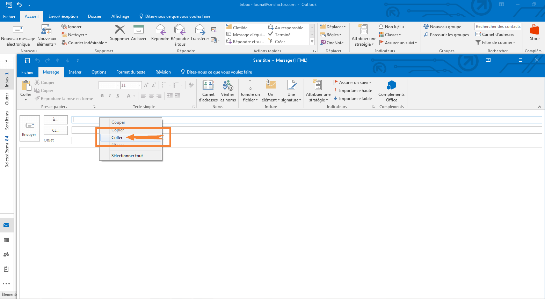Click the À... recipients button

pos(56,120)
